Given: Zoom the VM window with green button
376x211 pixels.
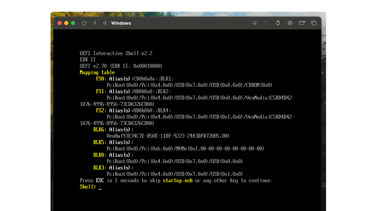Looking at the screenshot, I should (x=73, y=23).
